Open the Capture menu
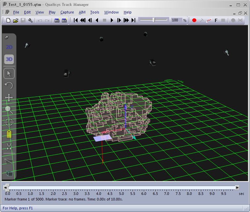Screen dimensions: 250x212 [x=67, y=12]
